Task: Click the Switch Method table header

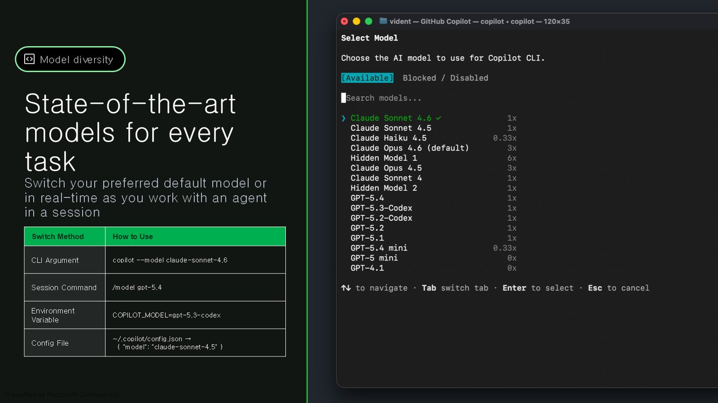Action: tap(65, 236)
